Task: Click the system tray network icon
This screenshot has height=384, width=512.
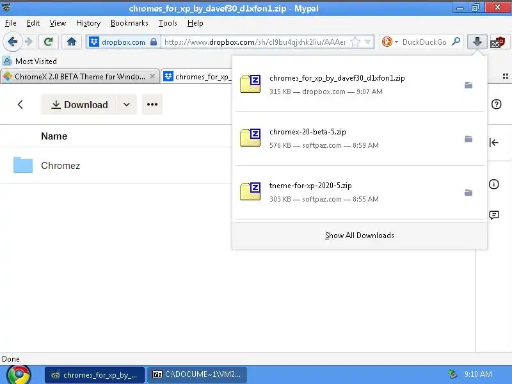Action: pyautogui.click(x=452, y=374)
